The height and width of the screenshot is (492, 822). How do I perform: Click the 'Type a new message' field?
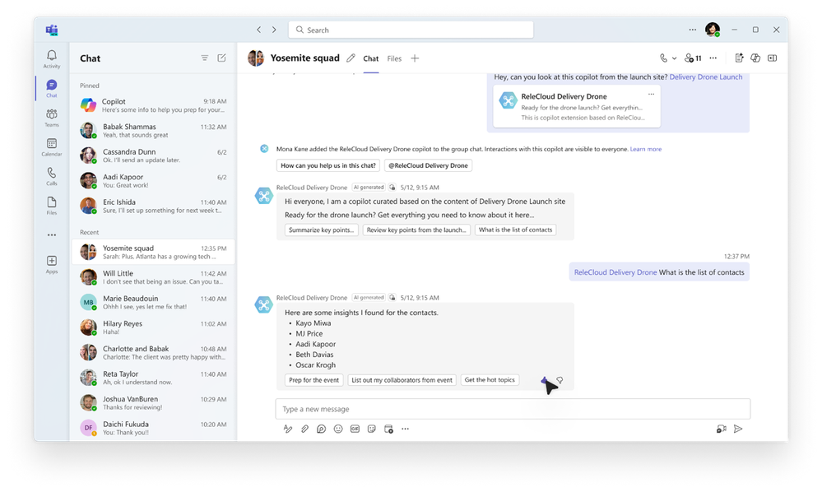[513, 409]
